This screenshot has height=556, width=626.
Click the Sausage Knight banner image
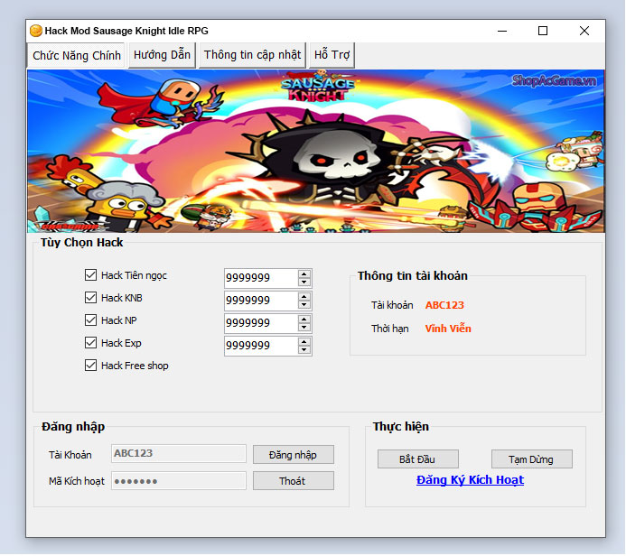click(316, 151)
